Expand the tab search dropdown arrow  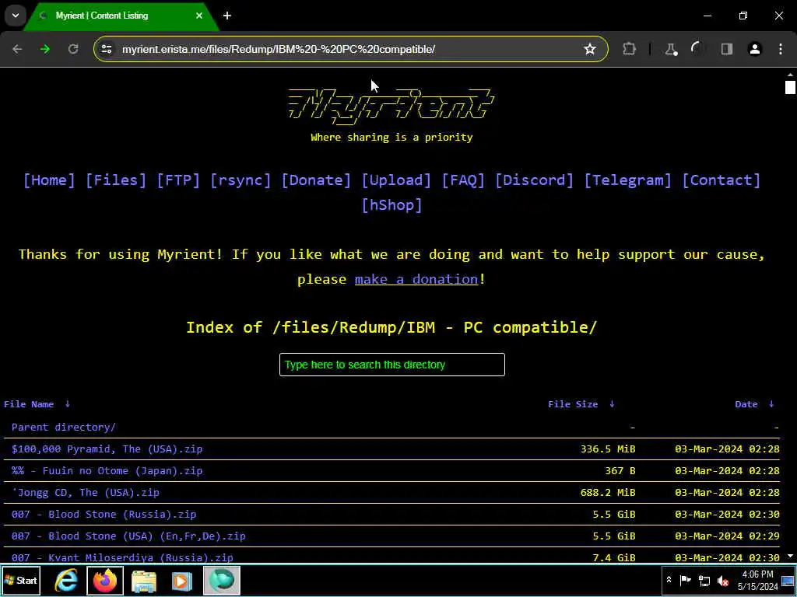tap(16, 16)
